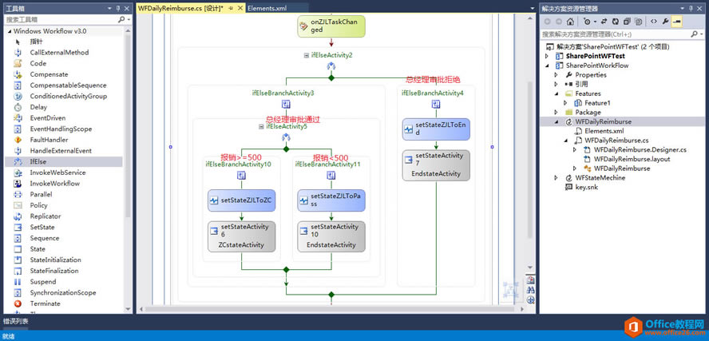Choose the FaultHandler toolbox item
Image resolution: width=709 pixels, height=341 pixels.
(x=49, y=140)
